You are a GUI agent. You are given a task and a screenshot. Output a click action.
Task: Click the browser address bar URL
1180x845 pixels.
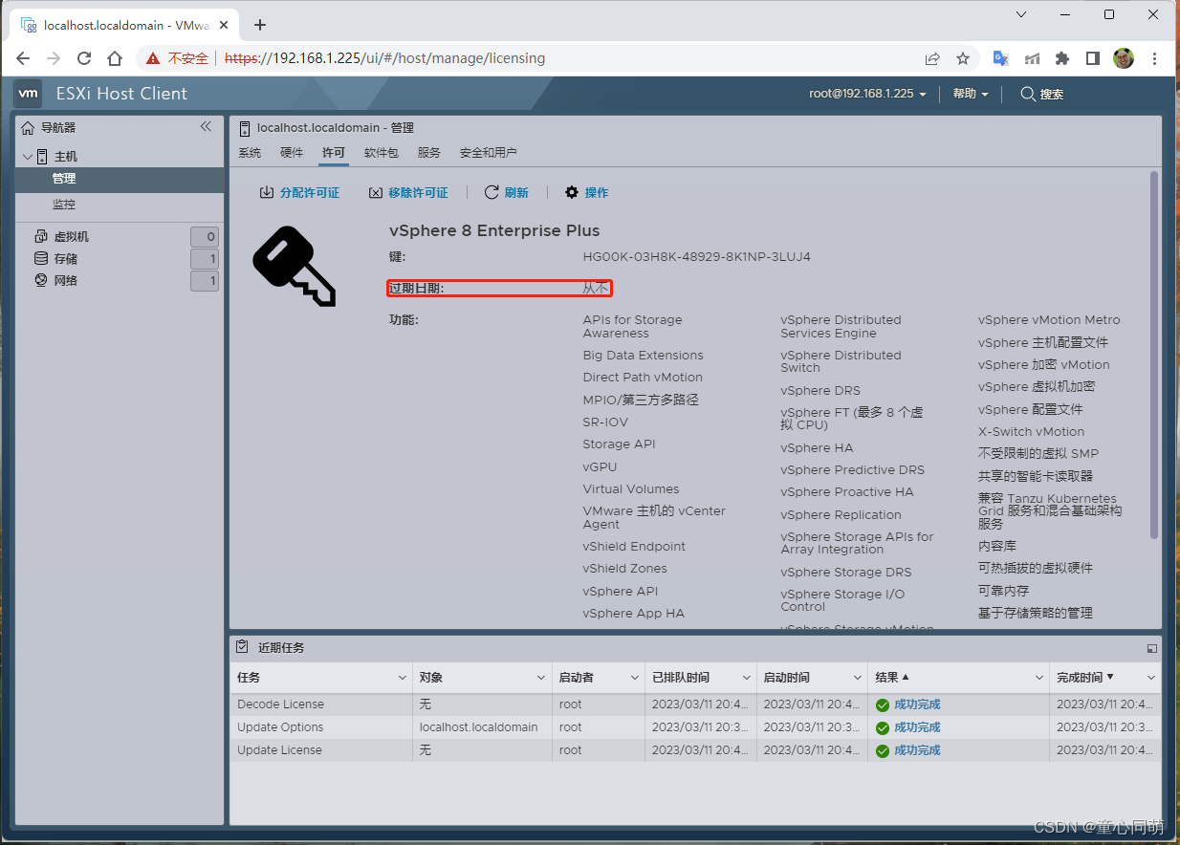(x=384, y=58)
